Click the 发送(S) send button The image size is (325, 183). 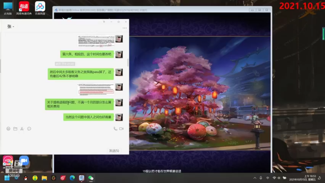point(114,150)
